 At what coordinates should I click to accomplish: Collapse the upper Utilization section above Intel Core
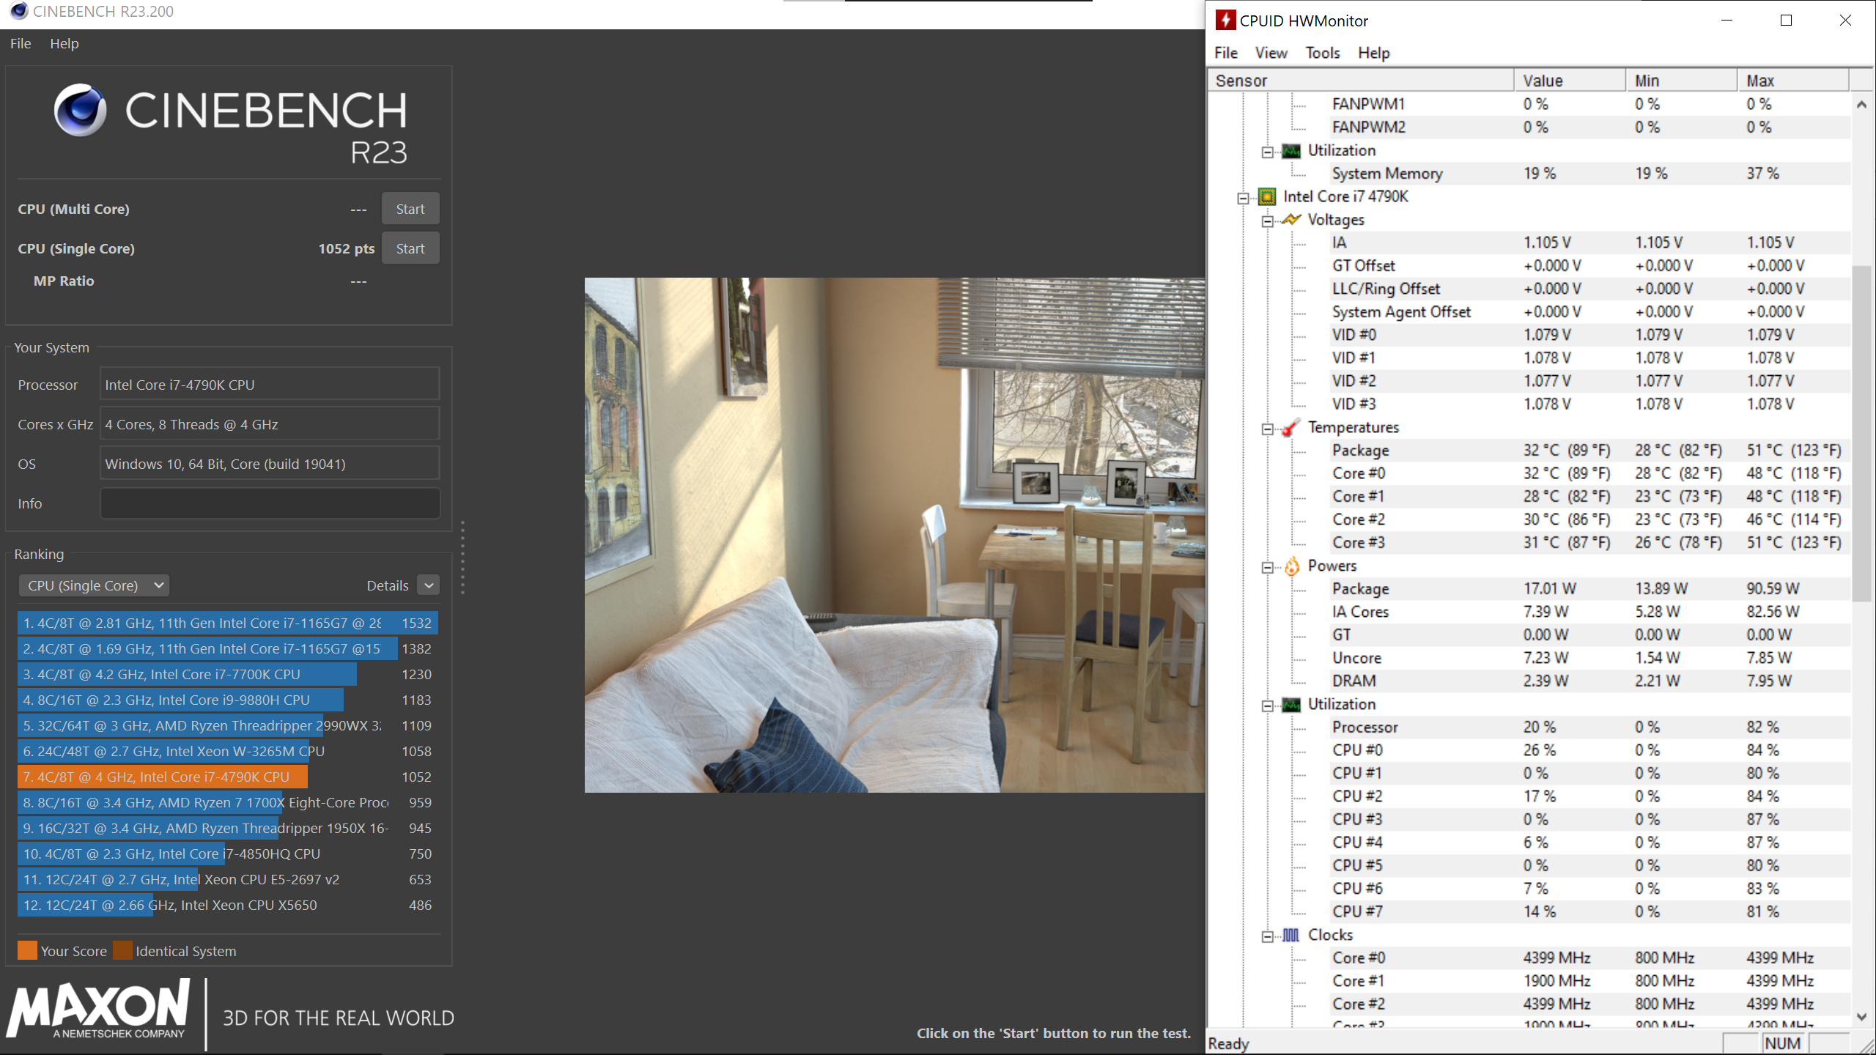[1267, 152]
